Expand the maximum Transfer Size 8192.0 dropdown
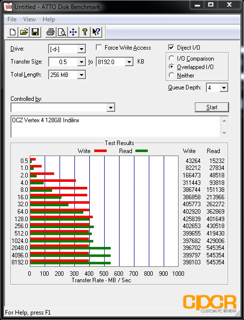Viewport: 244px width, 320px height. pyautogui.click(x=129, y=62)
